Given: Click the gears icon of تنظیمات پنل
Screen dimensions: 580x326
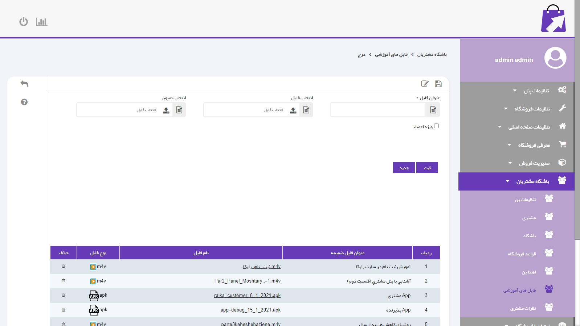Looking at the screenshot, I should (x=562, y=90).
